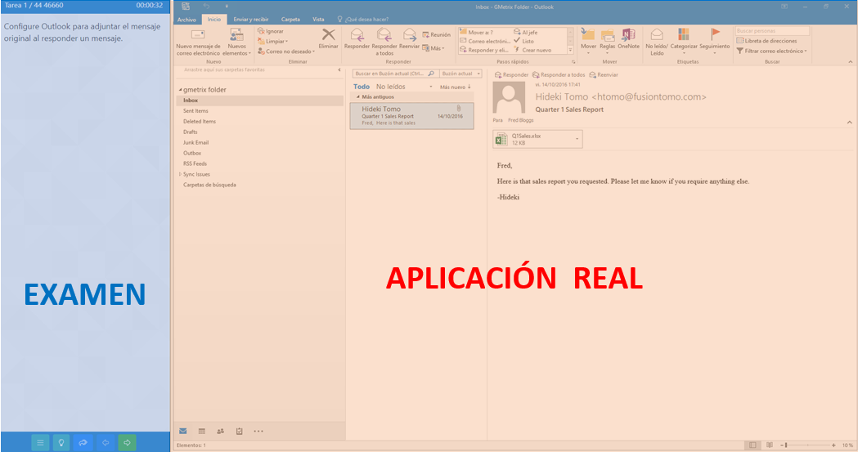Click Responder a todos in ribbon
Viewport: 858px width, 452px height.
click(x=384, y=42)
